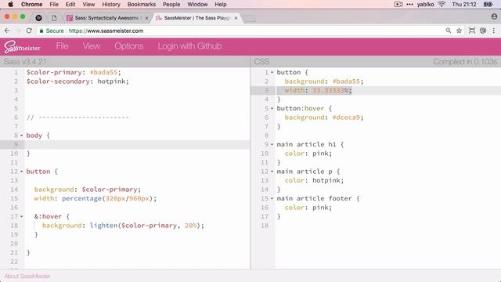501x282 pixels.
Task: Click the #dceca9 background value in CSS
Action: tap(346, 117)
